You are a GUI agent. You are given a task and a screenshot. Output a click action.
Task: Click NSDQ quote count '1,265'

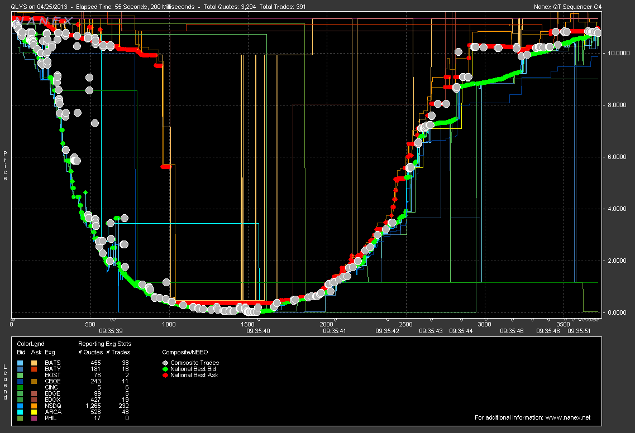pos(93,406)
